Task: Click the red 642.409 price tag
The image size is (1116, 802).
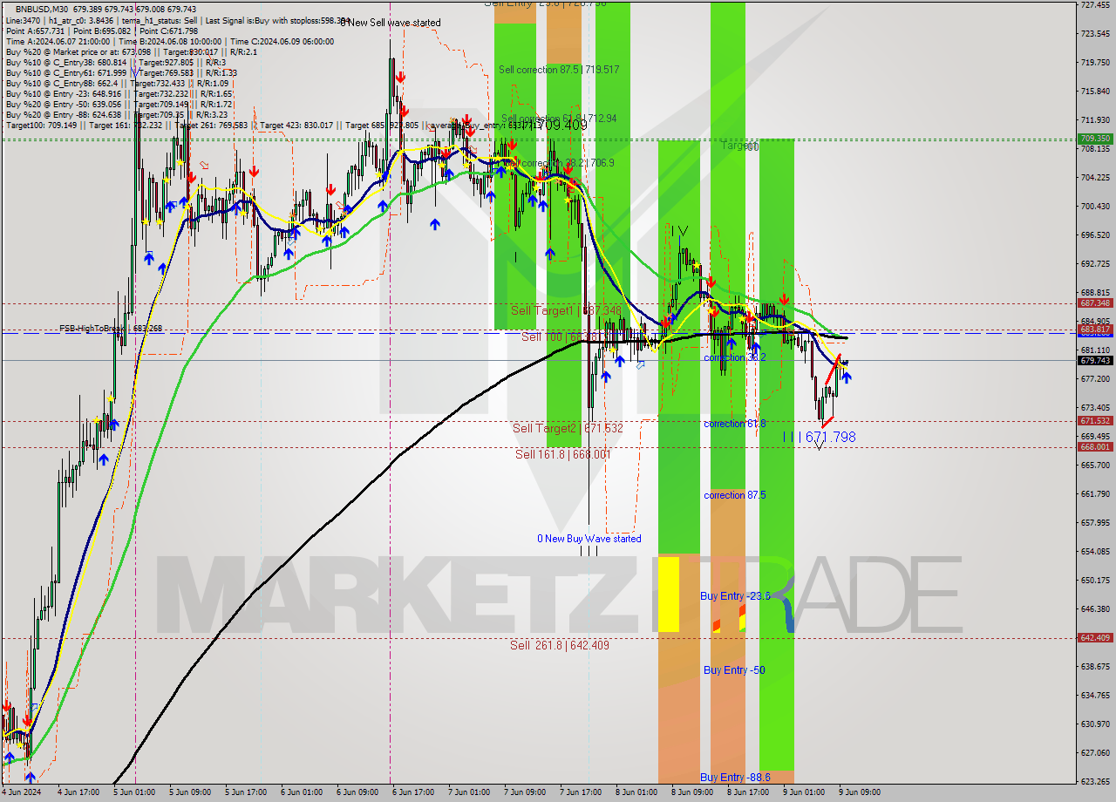Action: click(1095, 637)
